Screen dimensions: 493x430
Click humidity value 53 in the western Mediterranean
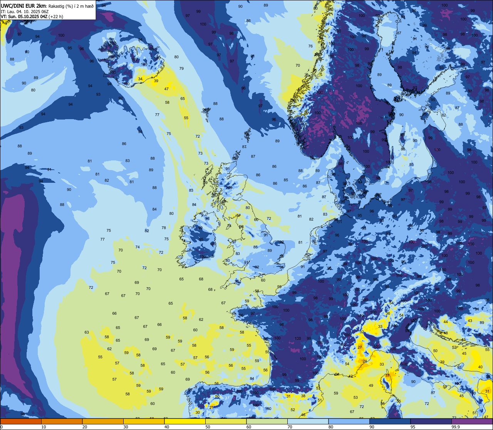click(x=355, y=398)
